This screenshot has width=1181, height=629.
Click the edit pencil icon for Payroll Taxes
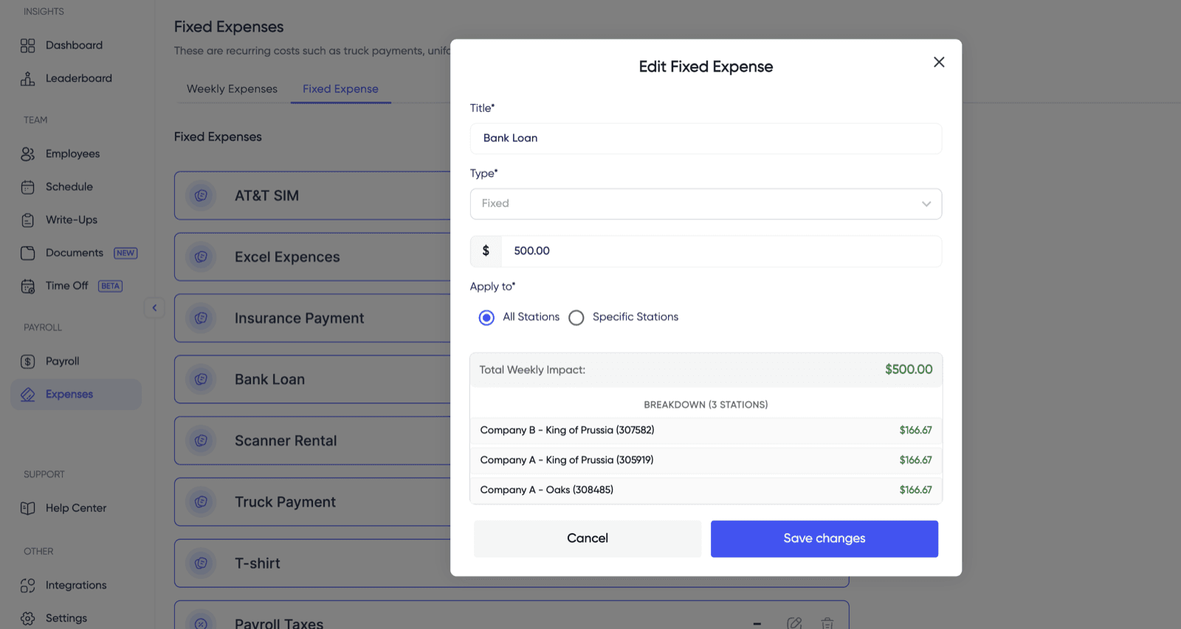tap(794, 624)
